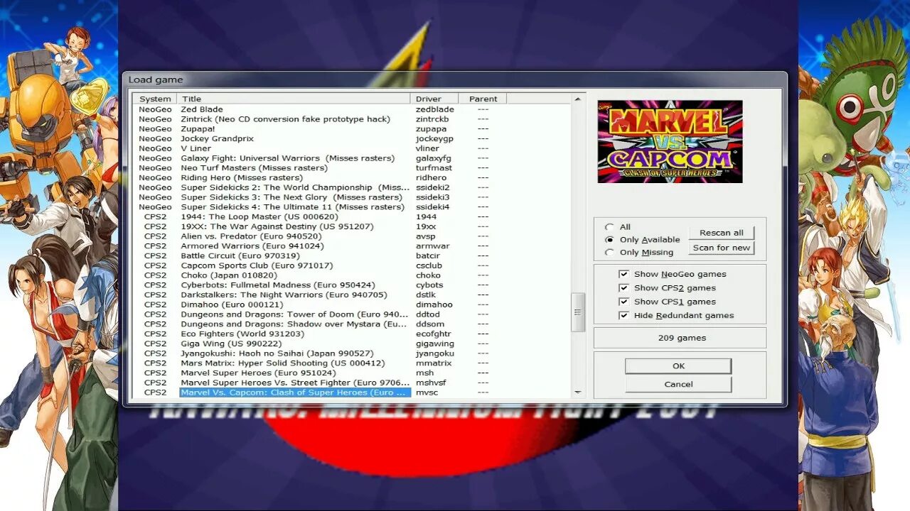910x511 pixels.
Task: Select Armored Warriors game row
Action: 352,246
